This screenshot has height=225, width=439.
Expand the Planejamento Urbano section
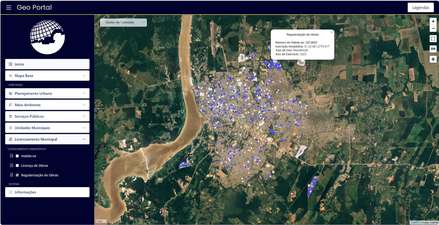click(x=47, y=94)
